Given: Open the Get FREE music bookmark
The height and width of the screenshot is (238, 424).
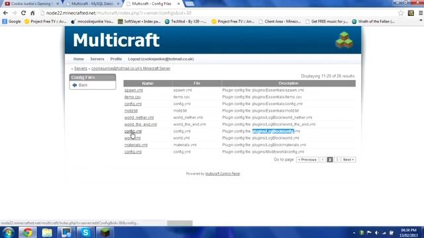Looking at the screenshot, I should [x=327, y=21].
